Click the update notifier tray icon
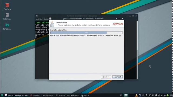173x97 pixels. (140, 95)
